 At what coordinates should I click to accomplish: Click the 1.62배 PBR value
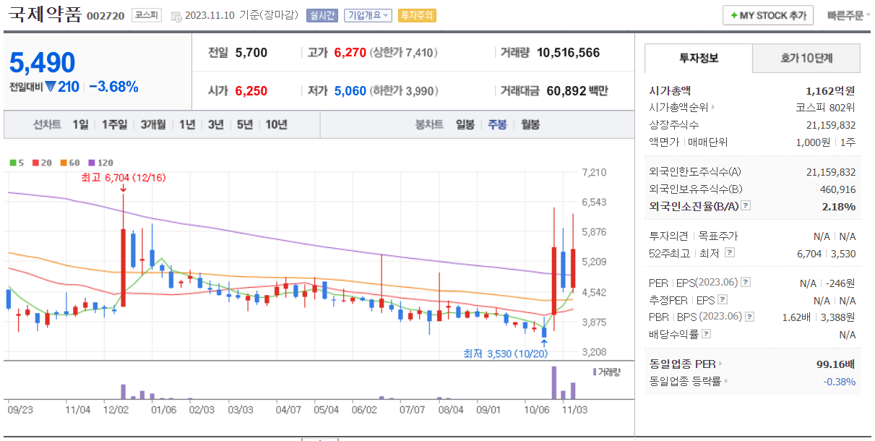pyautogui.click(x=798, y=317)
